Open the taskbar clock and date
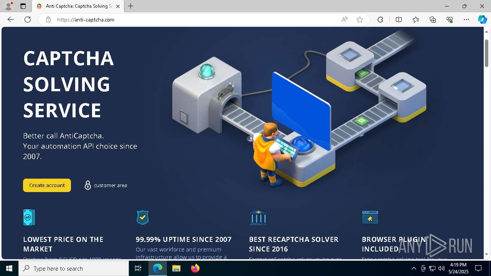 pyautogui.click(x=458, y=268)
